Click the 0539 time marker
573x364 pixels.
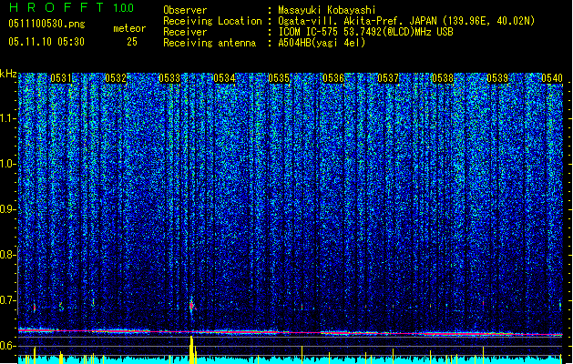[497, 78]
